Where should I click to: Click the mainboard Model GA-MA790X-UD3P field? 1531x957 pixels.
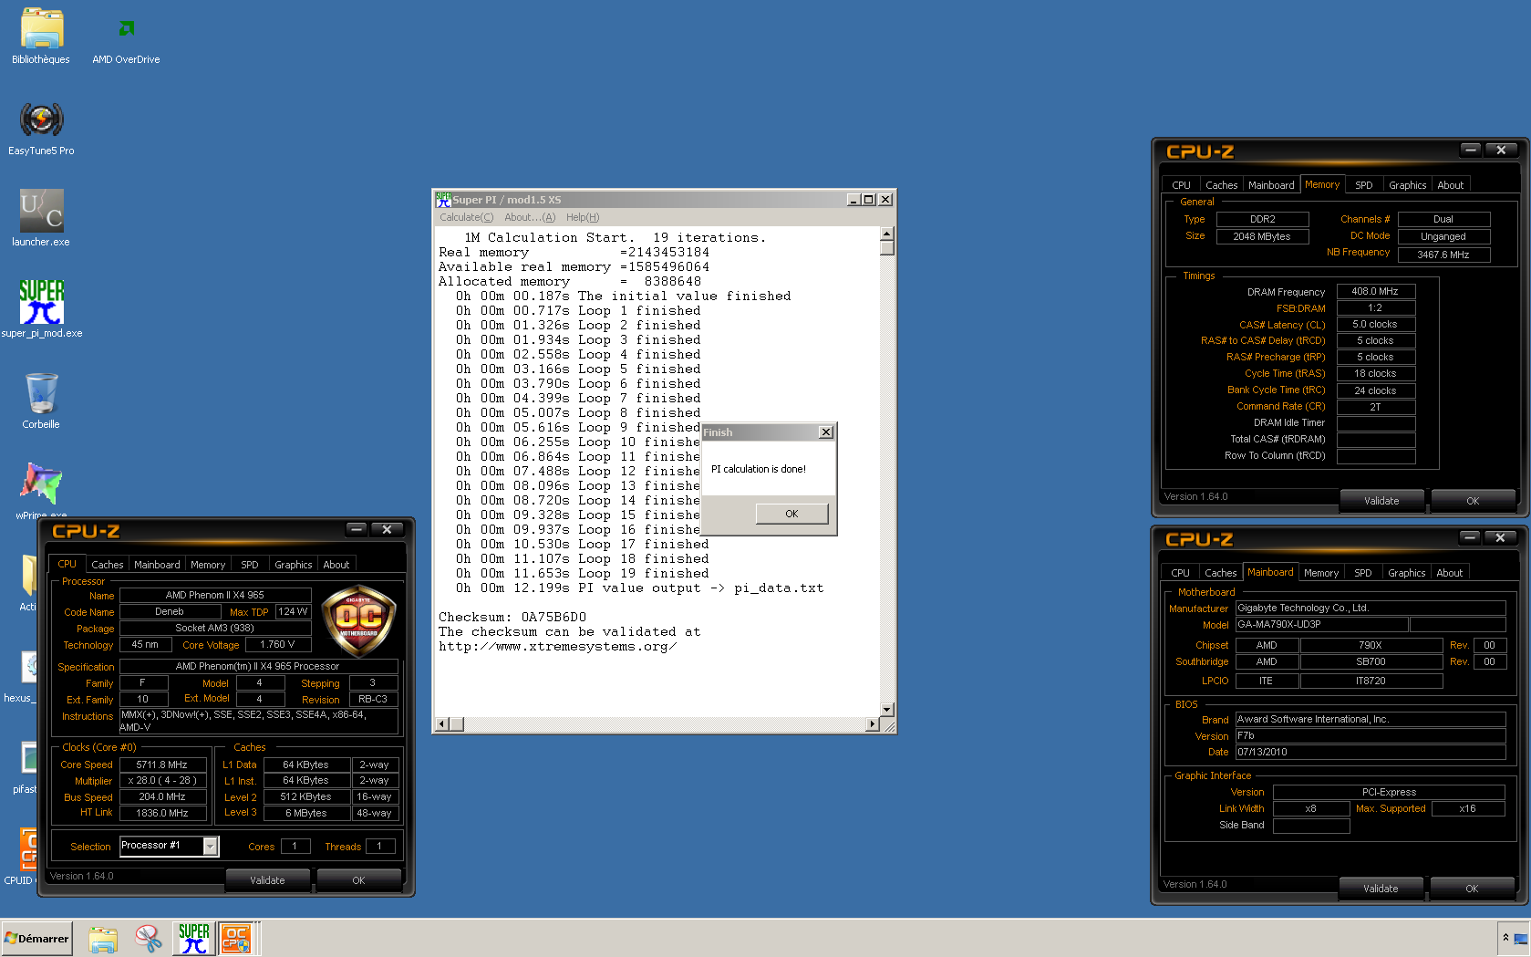coord(1320,625)
